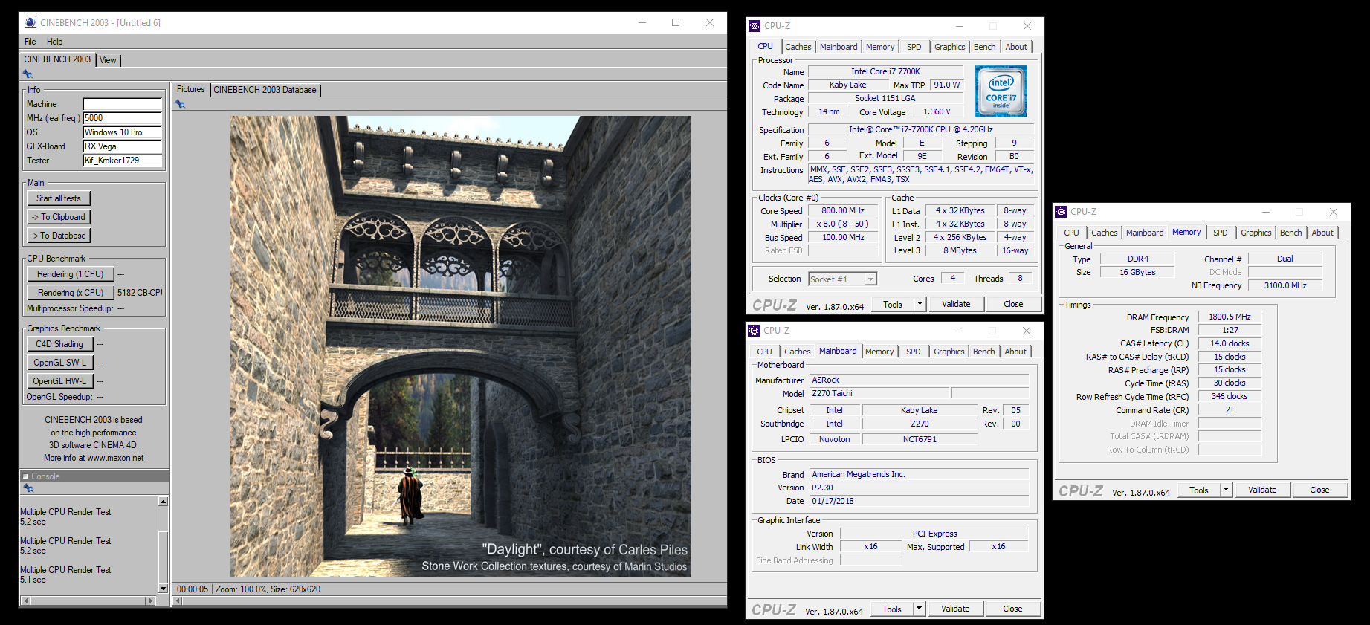Run Rendering (1 CPU) benchmark
This screenshot has width=1370, height=625.
[71, 274]
